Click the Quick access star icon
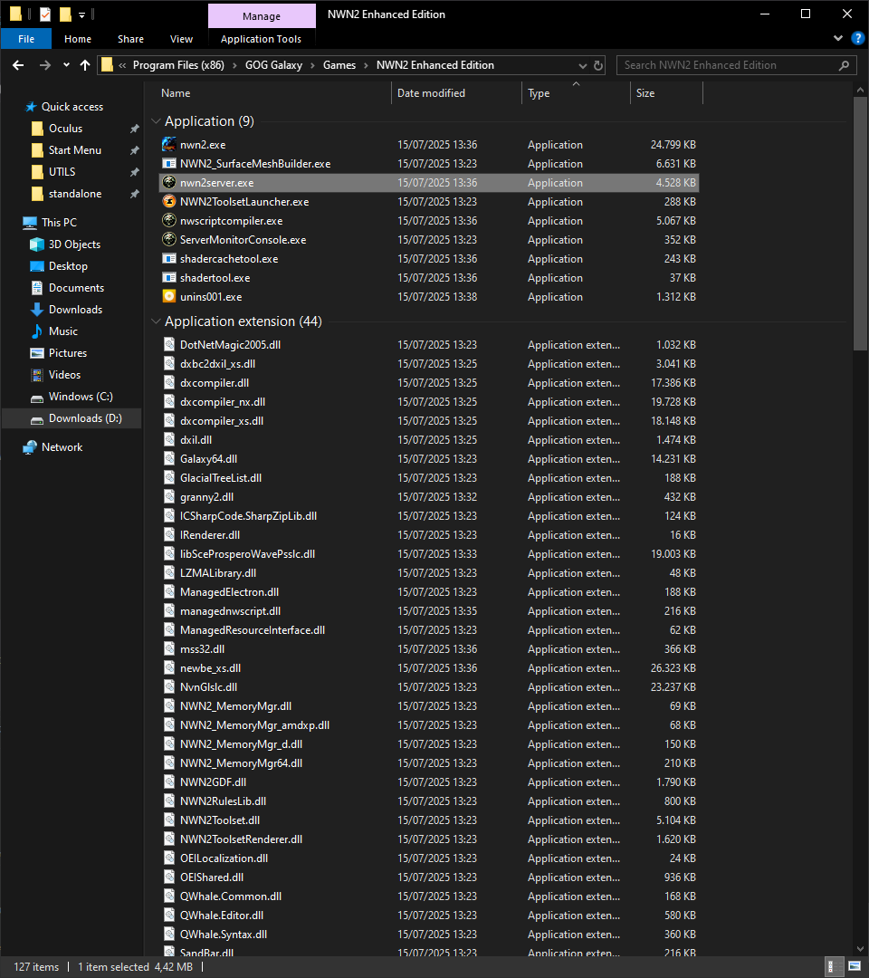Screen dimensions: 869x978 (x=31, y=107)
